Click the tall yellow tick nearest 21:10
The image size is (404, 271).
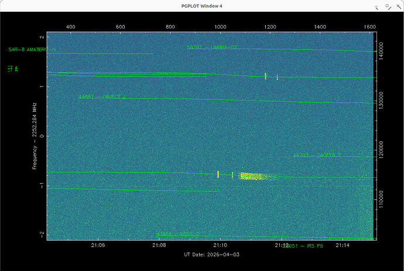coord(218,174)
